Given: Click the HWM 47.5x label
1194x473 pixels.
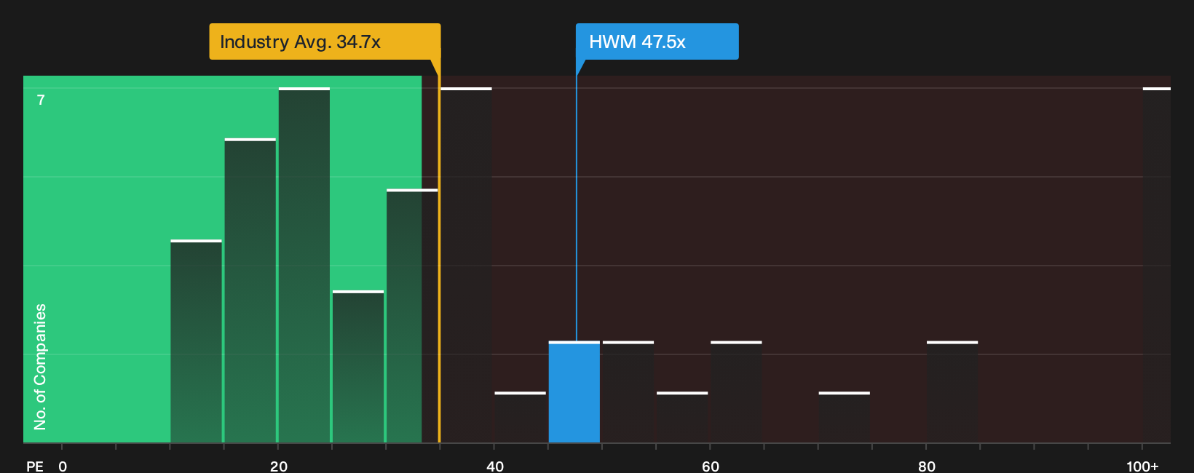Looking at the screenshot, I should click(657, 41).
